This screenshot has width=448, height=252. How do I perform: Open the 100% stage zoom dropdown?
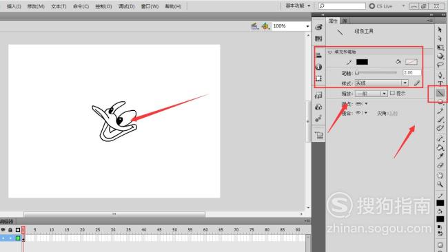pyautogui.click(x=307, y=26)
